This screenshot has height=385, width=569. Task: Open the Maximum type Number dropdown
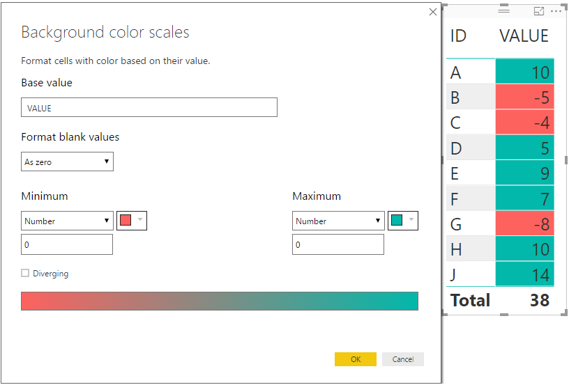pos(338,221)
